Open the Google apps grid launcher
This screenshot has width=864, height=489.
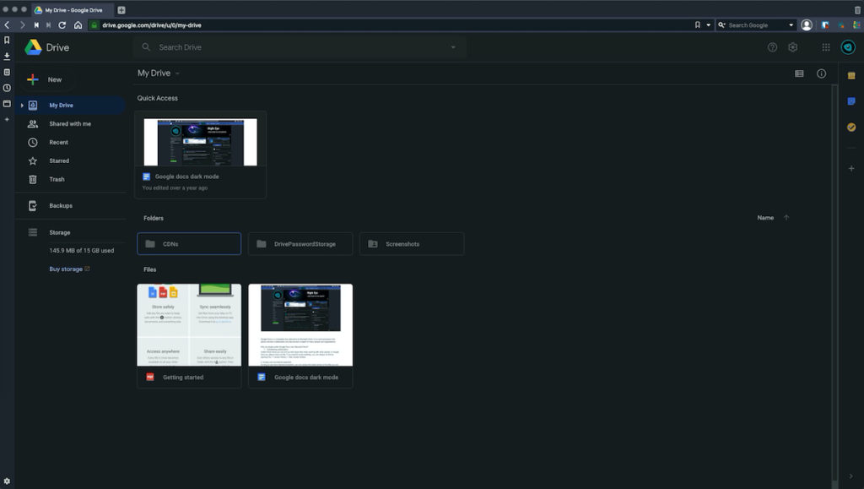coord(825,47)
